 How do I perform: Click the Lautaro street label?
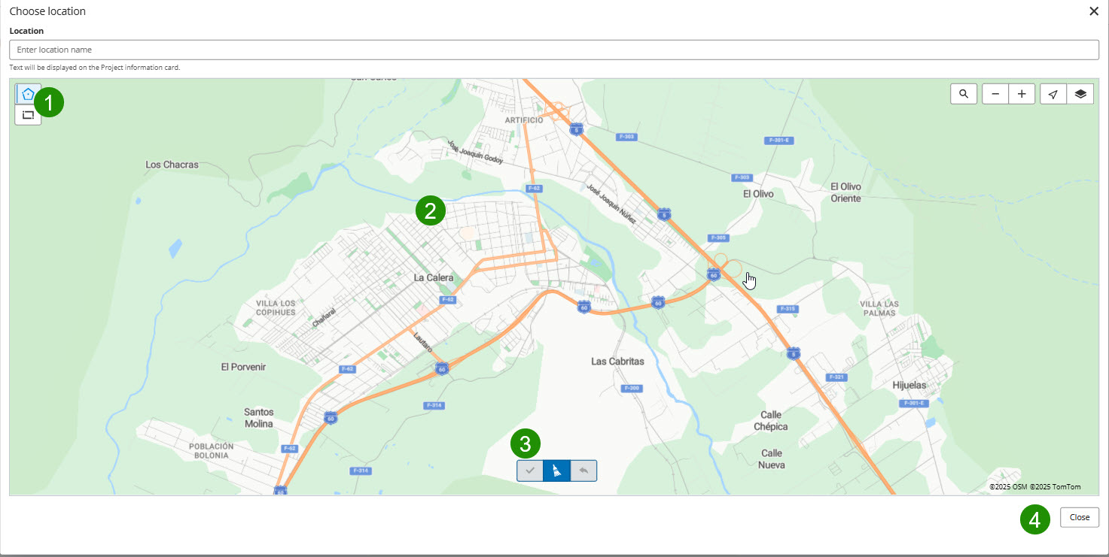click(423, 342)
